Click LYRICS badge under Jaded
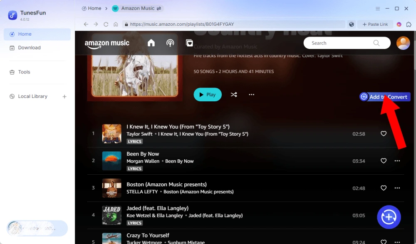 134,223
